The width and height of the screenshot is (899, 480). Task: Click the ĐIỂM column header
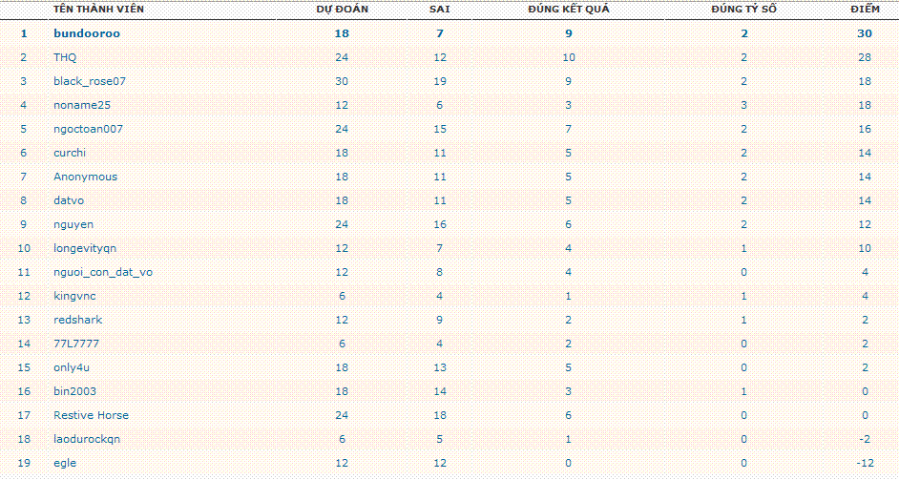(866, 10)
